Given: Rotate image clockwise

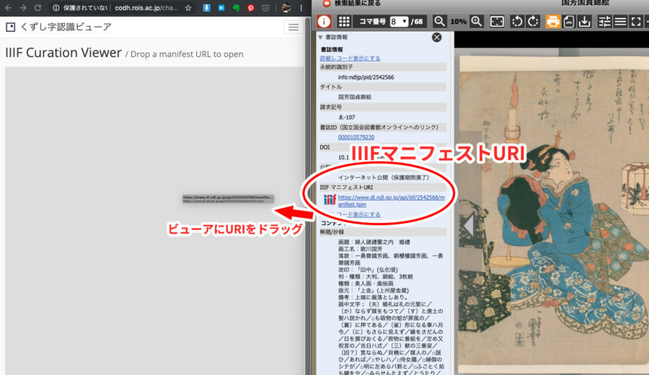Looking at the screenshot, I should pyautogui.click(x=533, y=22).
